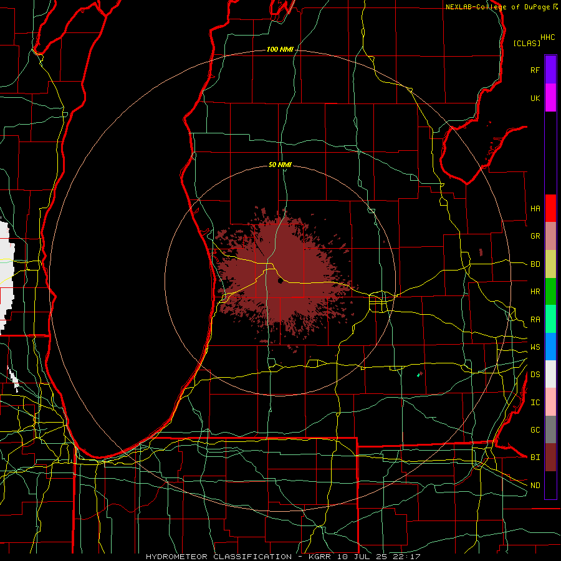
Task: Click the "BI" legend label
Action: click(x=535, y=458)
